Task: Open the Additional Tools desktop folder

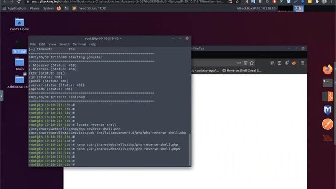Action: click(19, 79)
